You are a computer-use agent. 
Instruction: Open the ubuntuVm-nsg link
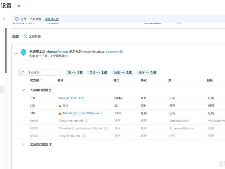pos(57,52)
